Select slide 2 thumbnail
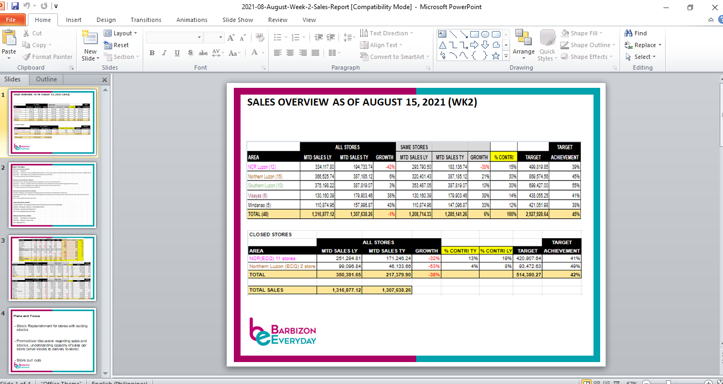The image size is (723, 384). click(52, 195)
